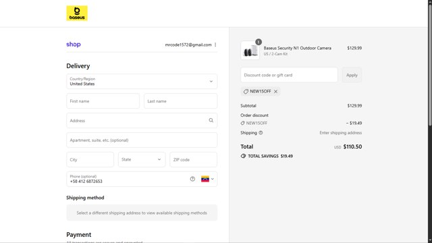The height and width of the screenshot is (243, 432).
Task: Click the ZIP code field
Action: pos(194,159)
